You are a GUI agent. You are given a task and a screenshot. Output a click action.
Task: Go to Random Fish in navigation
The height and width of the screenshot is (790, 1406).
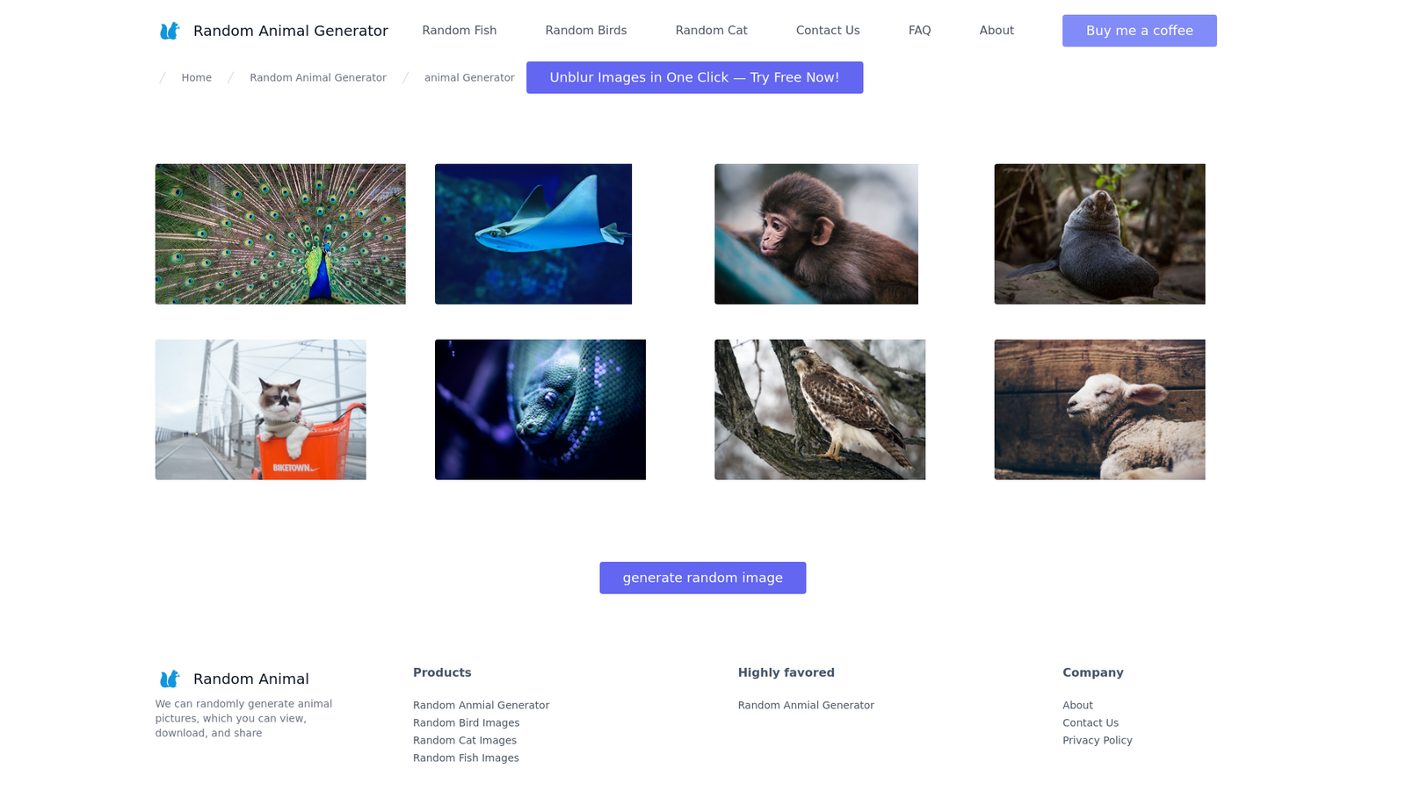(x=460, y=31)
